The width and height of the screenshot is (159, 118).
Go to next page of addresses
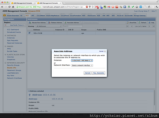149,26
